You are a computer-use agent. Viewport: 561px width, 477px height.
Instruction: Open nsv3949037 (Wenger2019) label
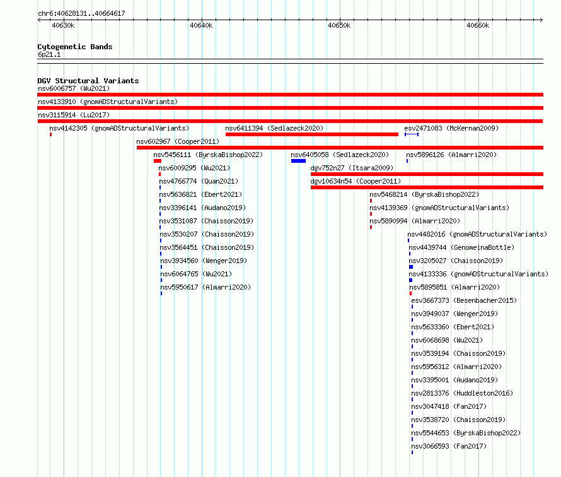[454, 314]
